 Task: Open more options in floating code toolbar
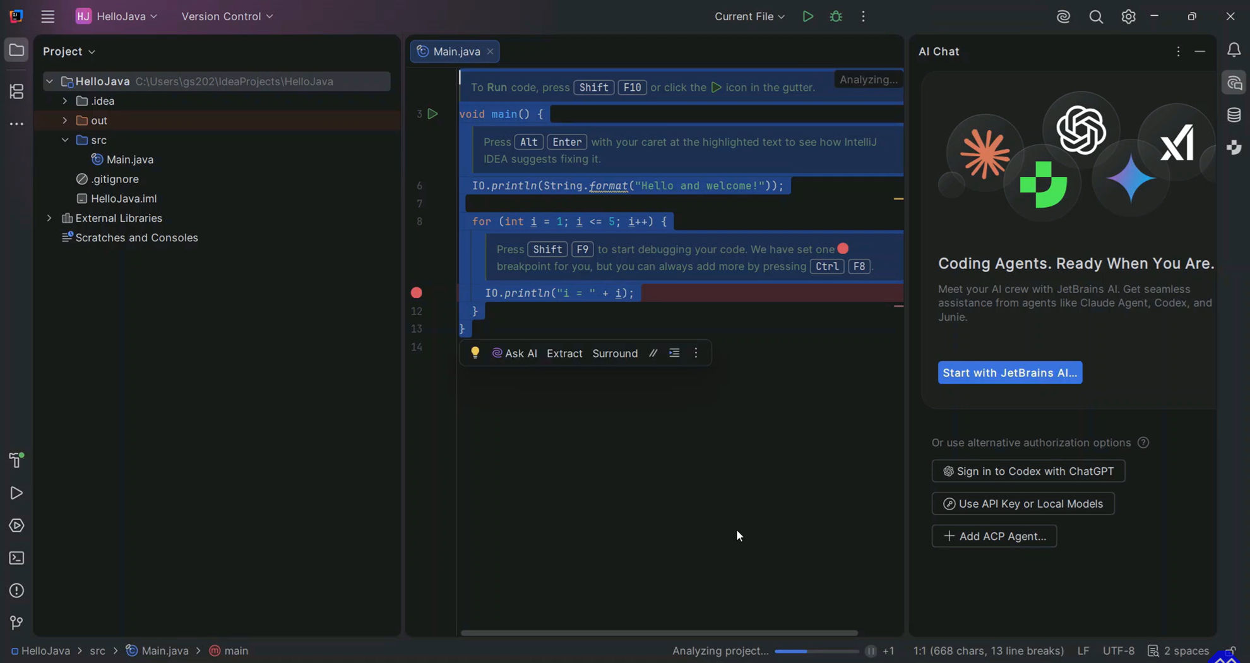tap(696, 353)
